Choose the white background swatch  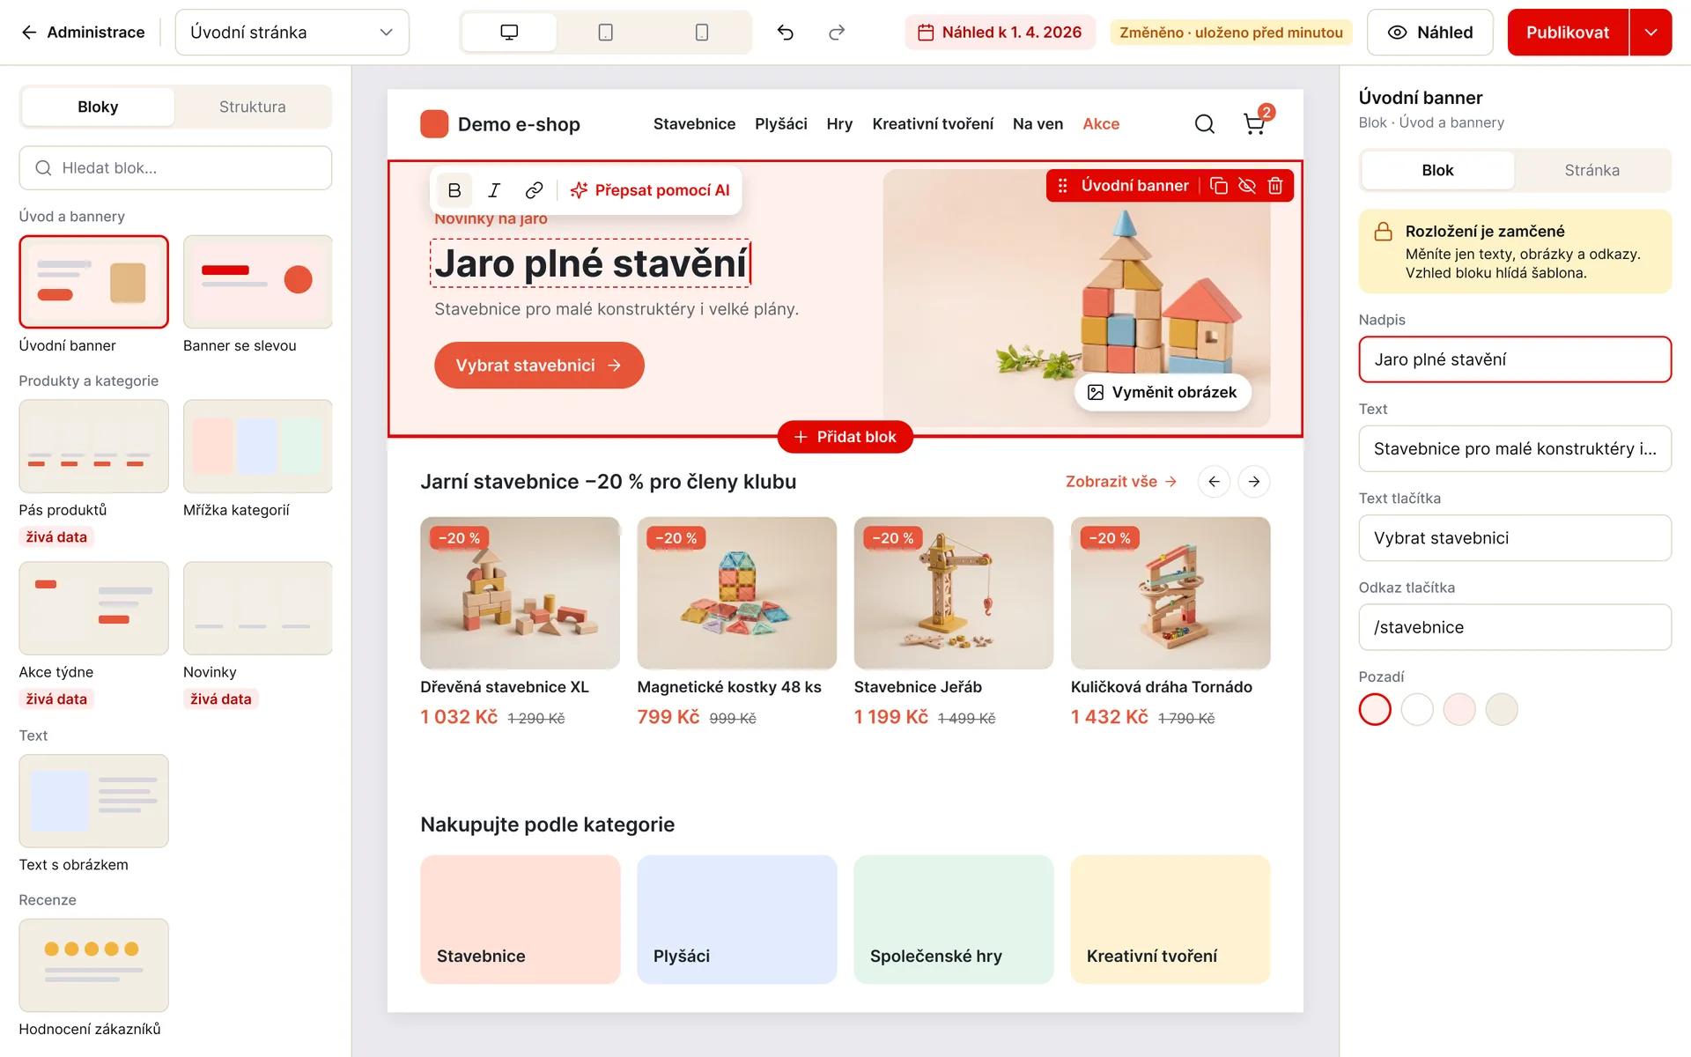pos(1417,709)
